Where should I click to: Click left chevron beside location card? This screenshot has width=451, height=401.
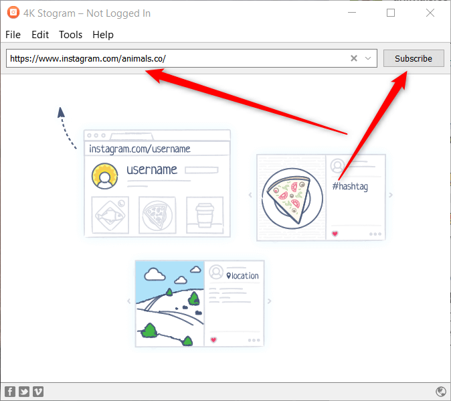(x=129, y=301)
